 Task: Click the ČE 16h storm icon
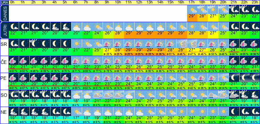[x=182, y=60]
